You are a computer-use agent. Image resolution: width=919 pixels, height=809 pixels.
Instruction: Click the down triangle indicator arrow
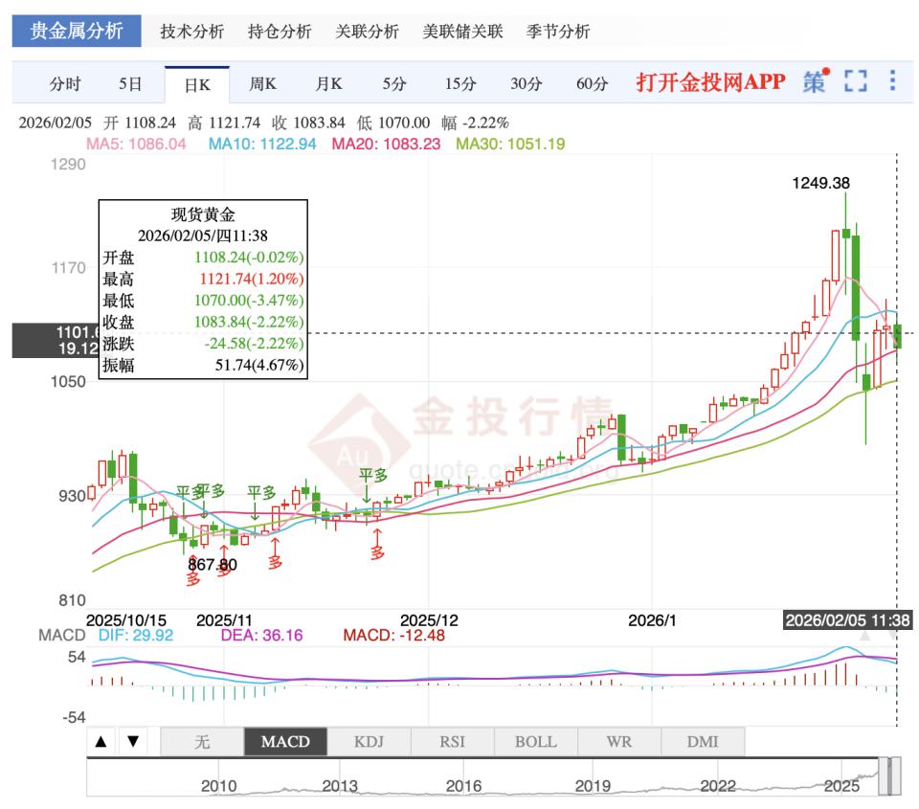[133, 742]
